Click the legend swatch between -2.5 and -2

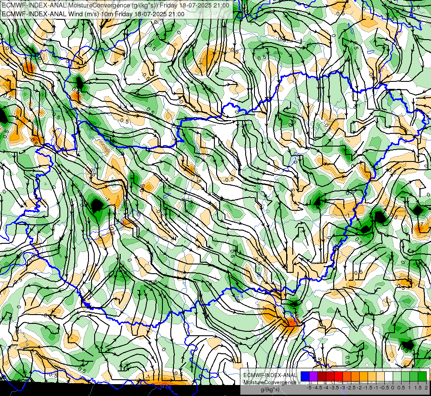355,377
